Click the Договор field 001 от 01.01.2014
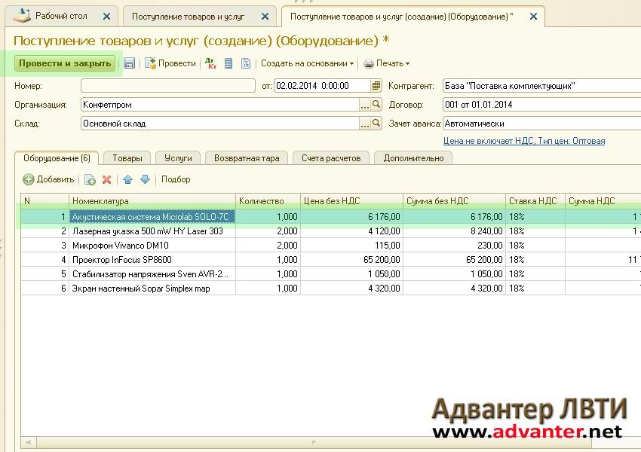 coord(541,105)
